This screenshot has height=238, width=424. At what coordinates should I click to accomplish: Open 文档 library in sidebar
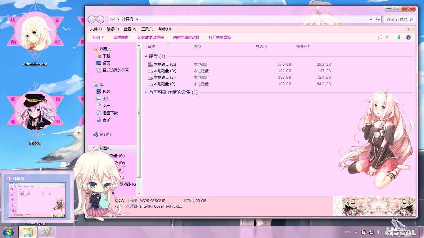106,106
